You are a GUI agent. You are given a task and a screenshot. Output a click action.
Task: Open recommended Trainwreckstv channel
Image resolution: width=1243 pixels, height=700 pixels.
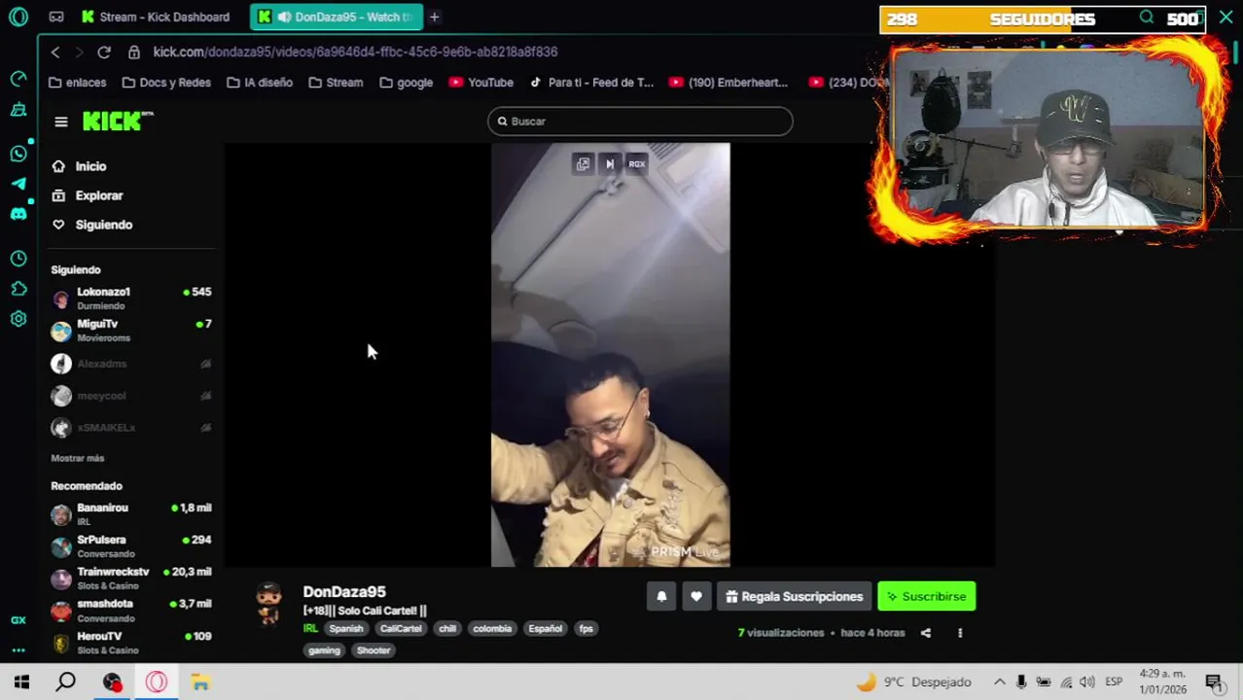pyautogui.click(x=131, y=578)
